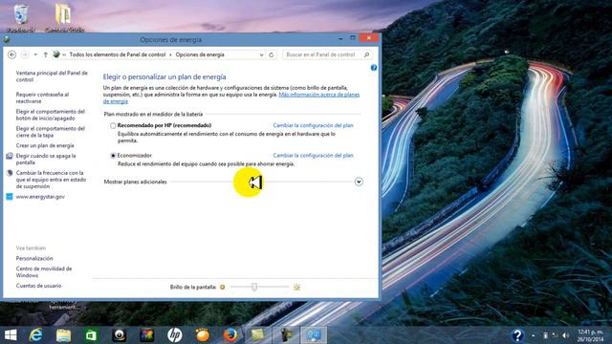
Task: Click Todos los elementos de Panel de control breadcrumb
Action: [x=118, y=54]
